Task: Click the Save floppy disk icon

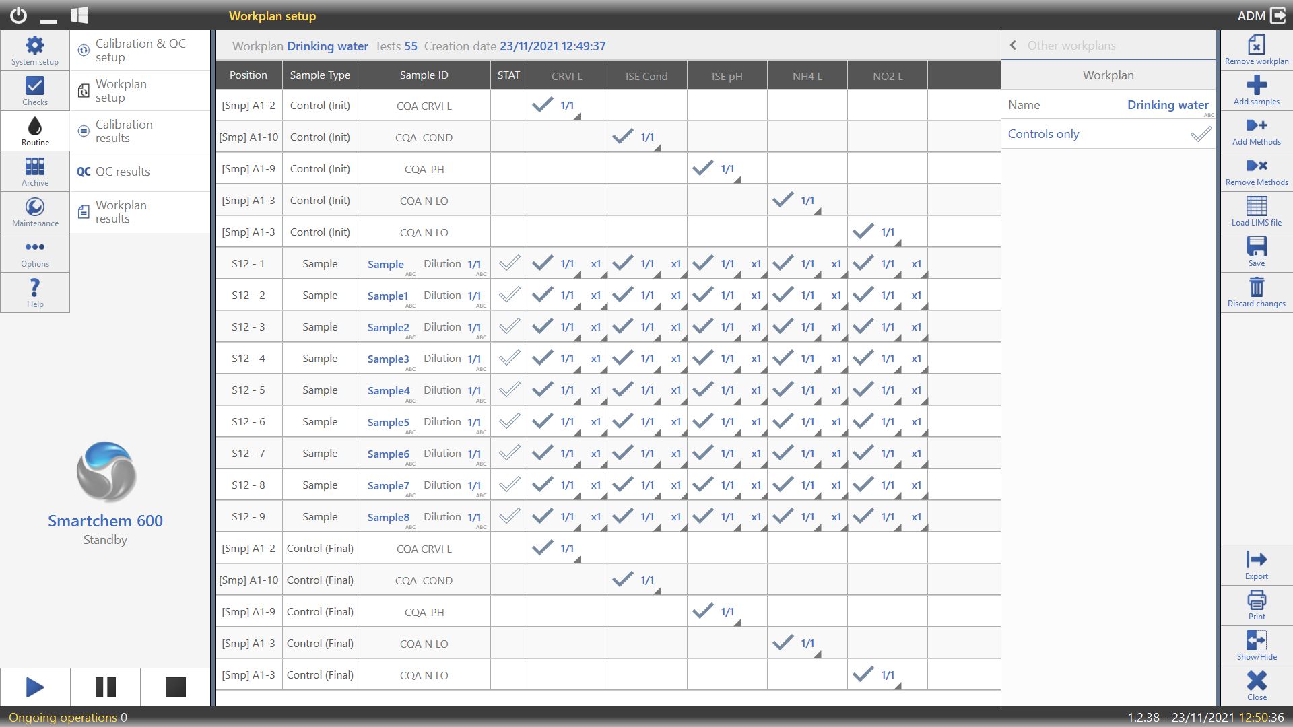Action: 1257,246
